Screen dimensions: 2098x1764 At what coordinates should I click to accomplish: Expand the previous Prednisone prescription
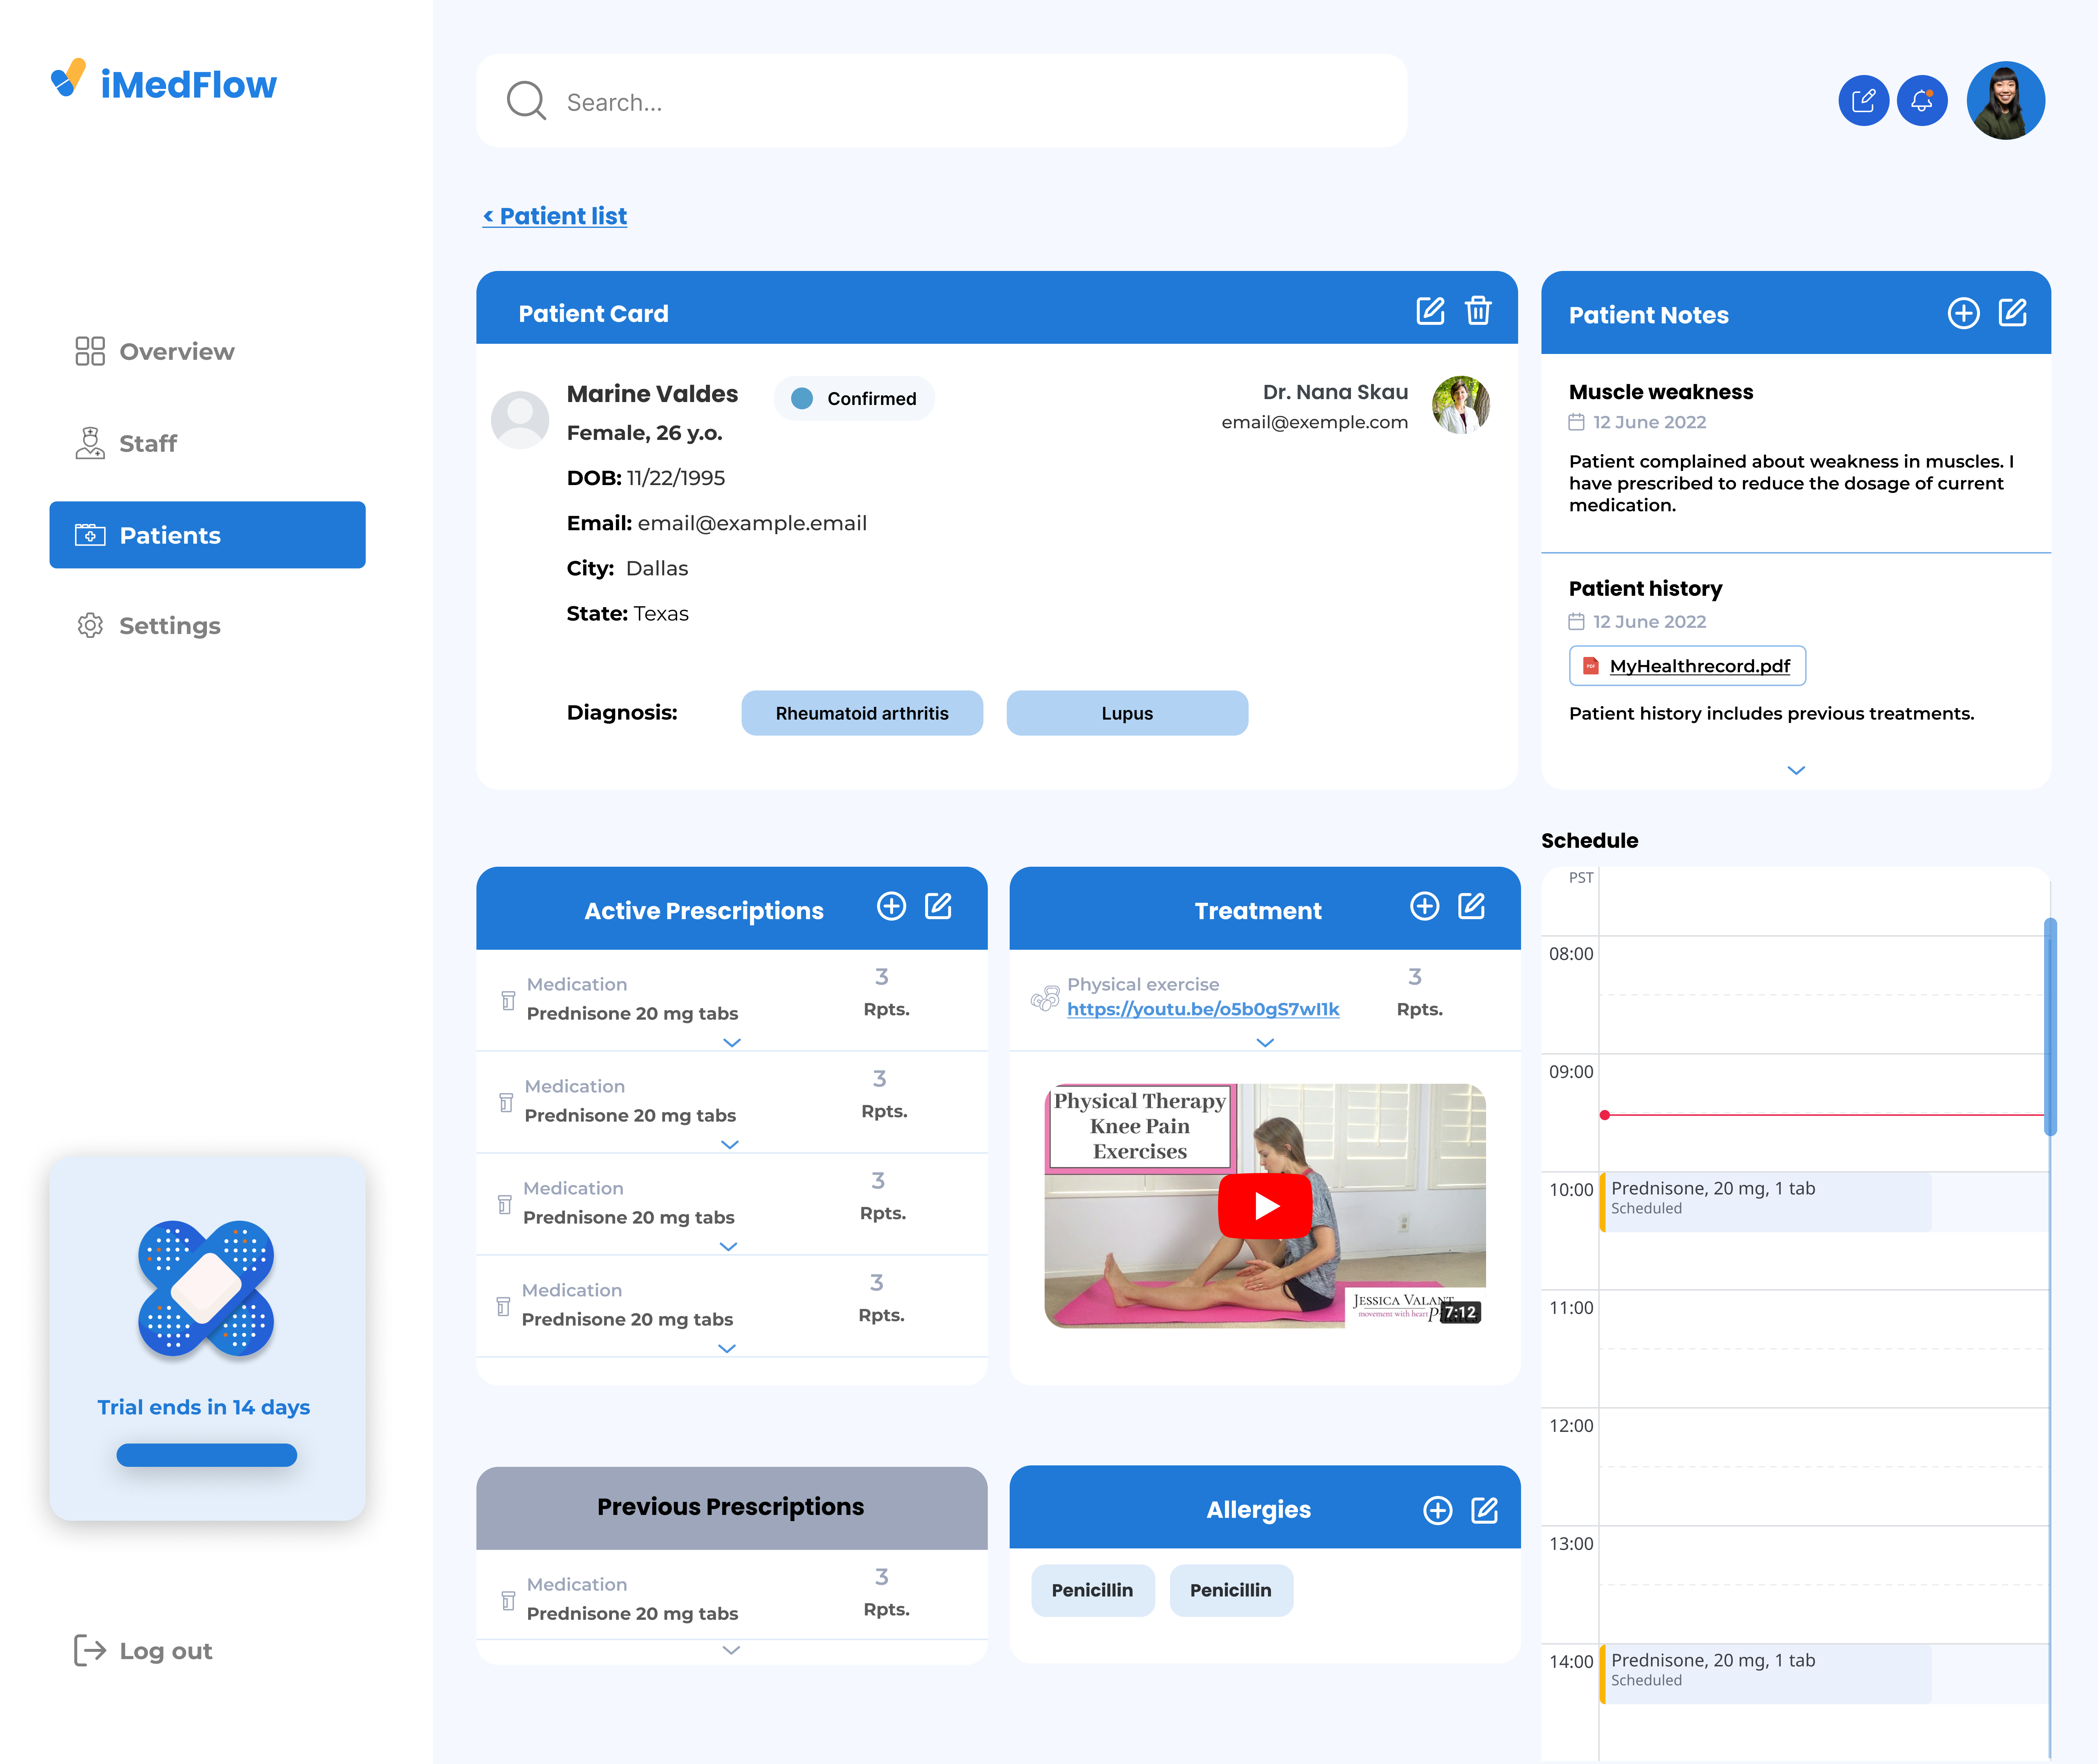point(731,1650)
